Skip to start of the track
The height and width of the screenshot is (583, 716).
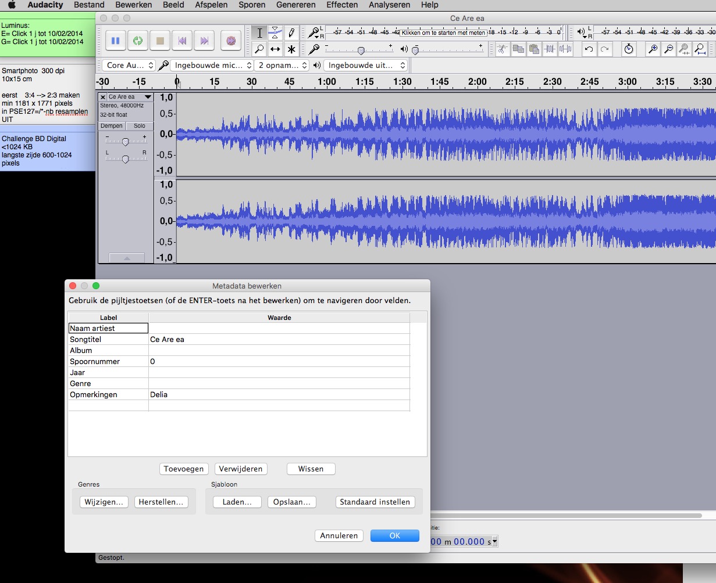[182, 41]
